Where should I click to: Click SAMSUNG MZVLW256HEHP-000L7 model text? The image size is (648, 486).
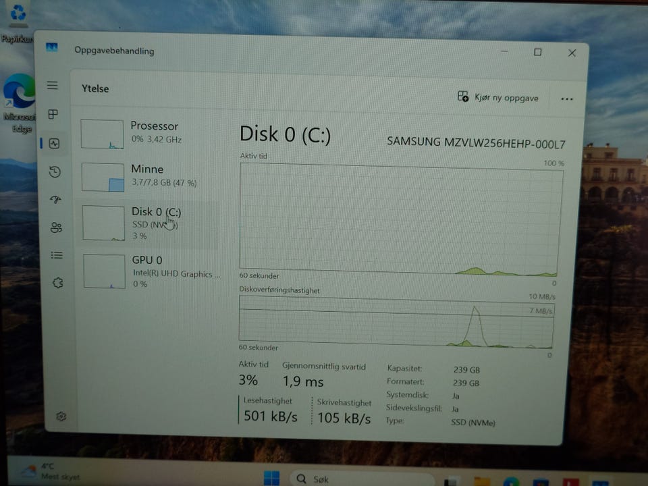click(476, 143)
